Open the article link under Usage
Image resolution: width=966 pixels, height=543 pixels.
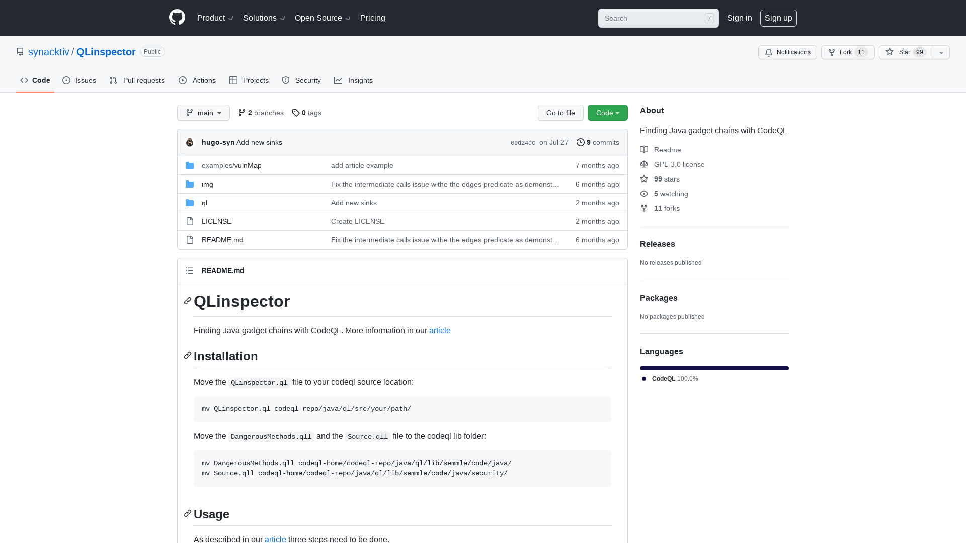[x=275, y=539]
